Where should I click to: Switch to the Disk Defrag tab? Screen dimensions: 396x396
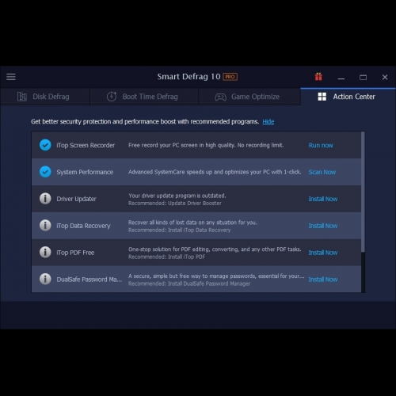coord(45,97)
